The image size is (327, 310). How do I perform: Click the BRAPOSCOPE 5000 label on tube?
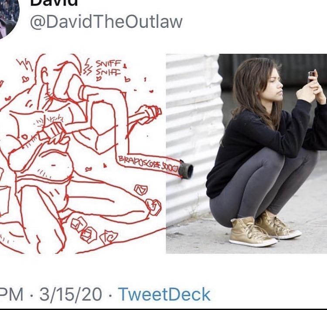[149, 164]
